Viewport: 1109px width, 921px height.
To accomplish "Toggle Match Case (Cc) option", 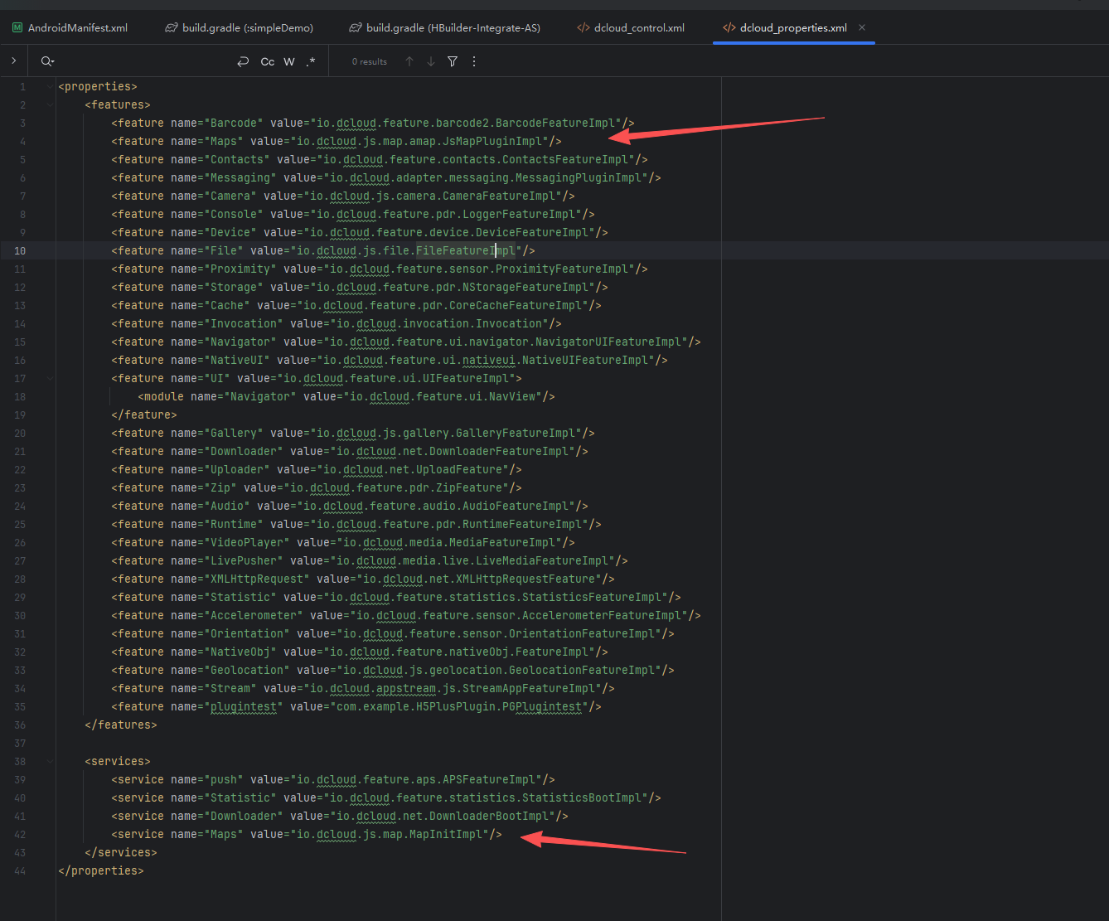I will [268, 61].
